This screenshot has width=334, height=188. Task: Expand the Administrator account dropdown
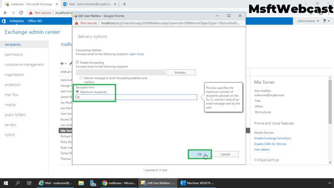coord(308,21)
